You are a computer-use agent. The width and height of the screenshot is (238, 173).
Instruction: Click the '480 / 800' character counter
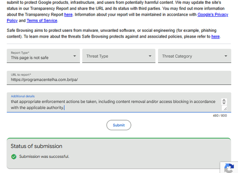tap(220, 115)
